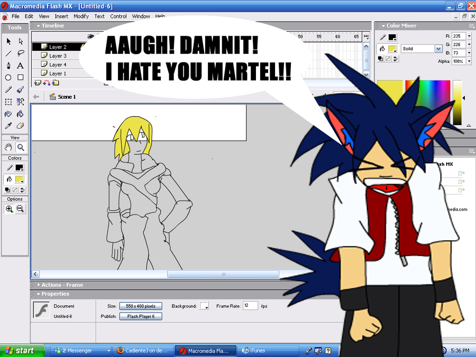Open the View menu
The height and width of the screenshot is (357, 476).
point(44,16)
